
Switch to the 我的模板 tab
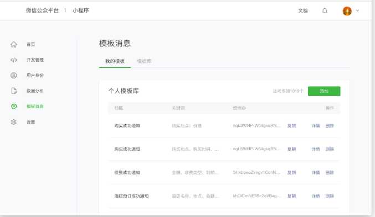point(115,61)
